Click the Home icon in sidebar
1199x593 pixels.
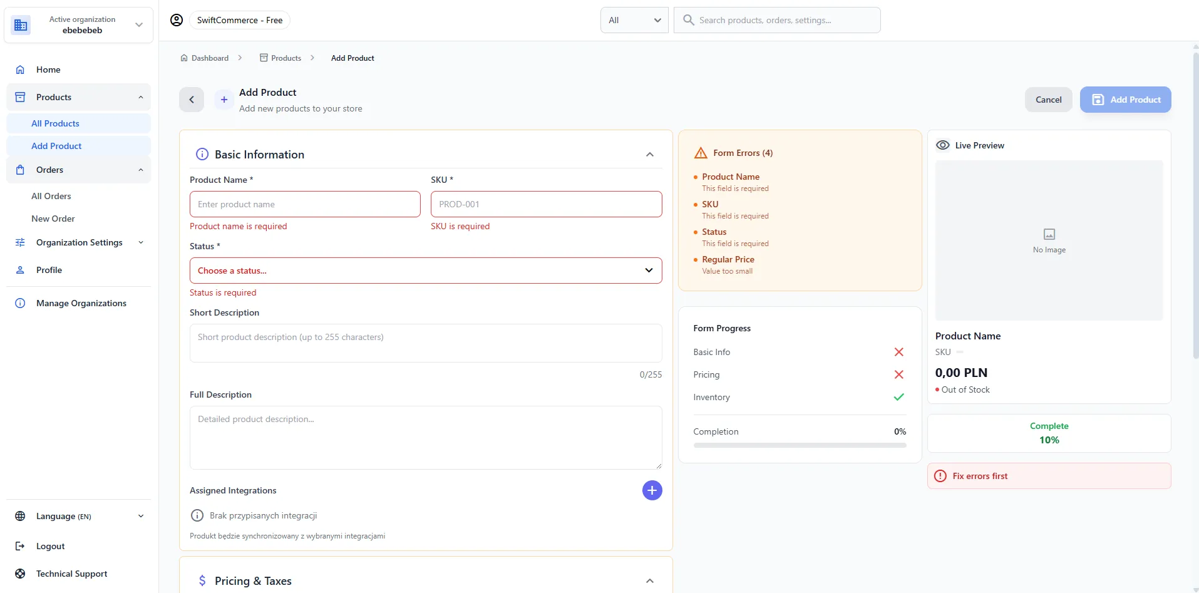[x=21, y=69]
